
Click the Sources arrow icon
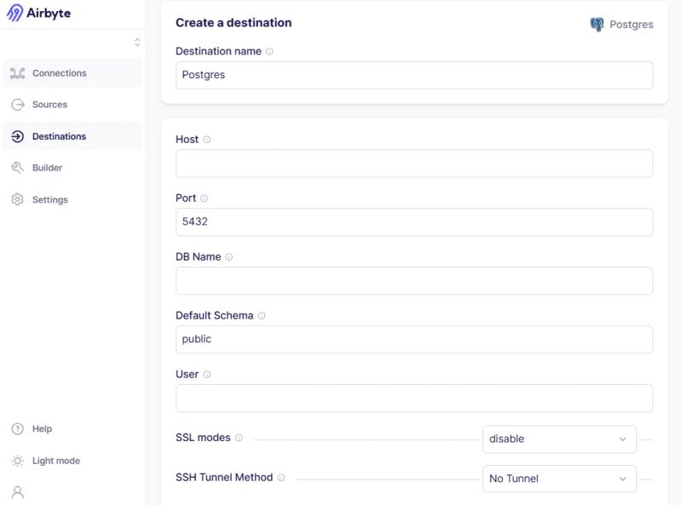coord(17,104)
